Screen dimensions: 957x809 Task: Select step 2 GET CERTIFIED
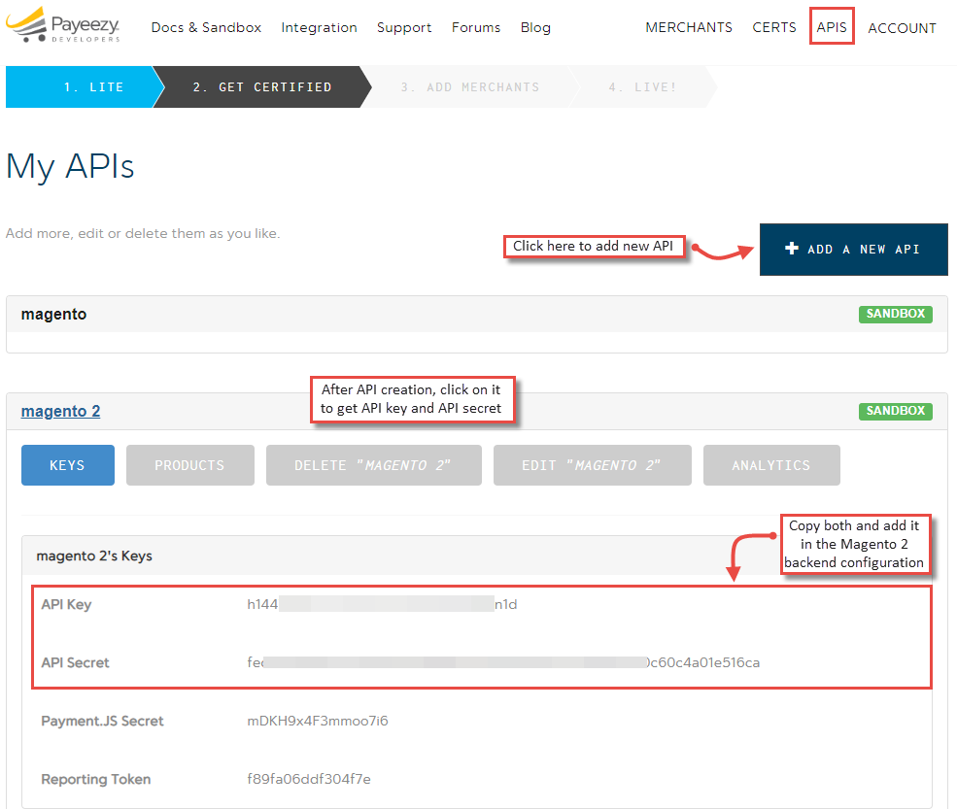[x=262, y=87]
